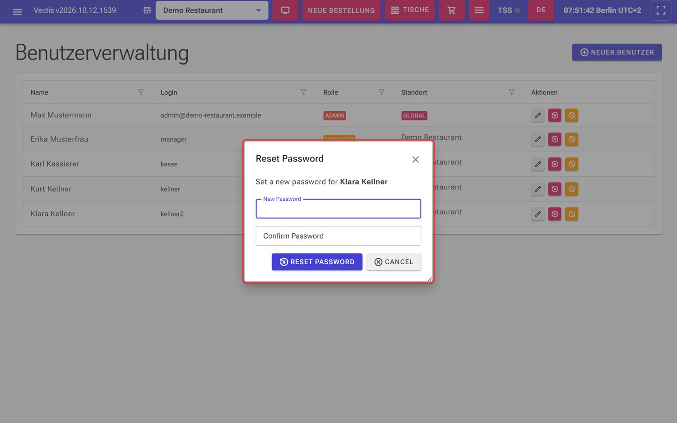The image size is (677, 423).
Task: Edit user Kurt Kellner
Action: (x=538, y=189)
